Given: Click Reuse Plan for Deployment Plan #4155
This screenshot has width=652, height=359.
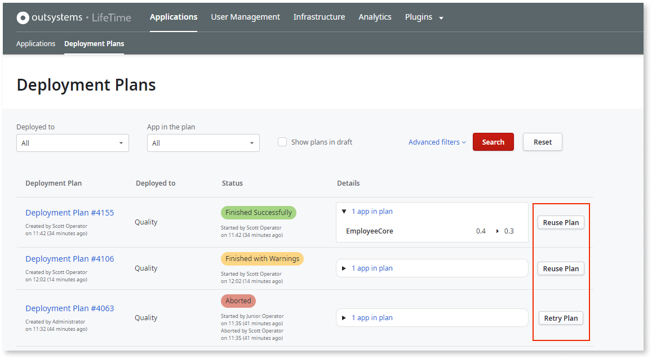Looking at the screenshot, I should pyautogui.click(x=560, y=222).
